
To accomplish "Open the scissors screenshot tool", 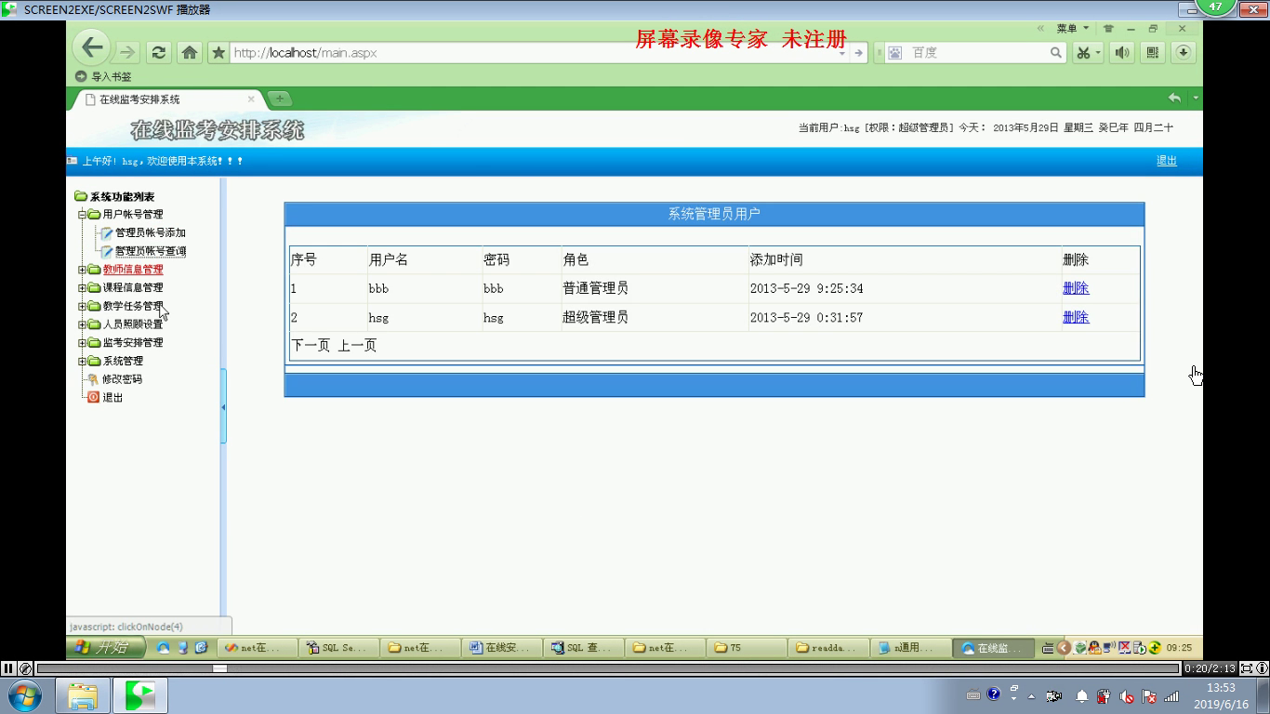I will 1084,53.
